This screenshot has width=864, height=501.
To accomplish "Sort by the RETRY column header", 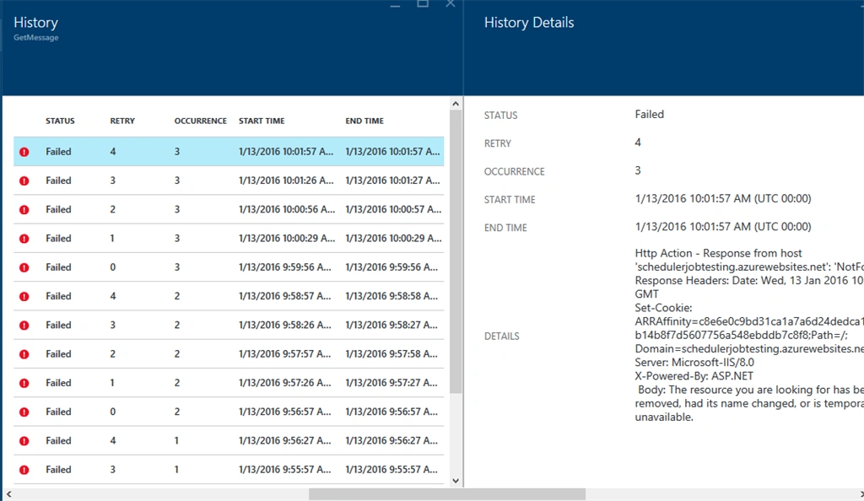I will pyautogui.click(x=122, y=121).
